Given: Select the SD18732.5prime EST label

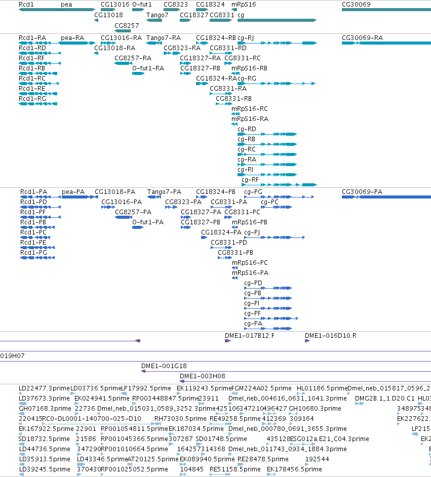Looking at the screenshot, I should (x=45, y=439).
